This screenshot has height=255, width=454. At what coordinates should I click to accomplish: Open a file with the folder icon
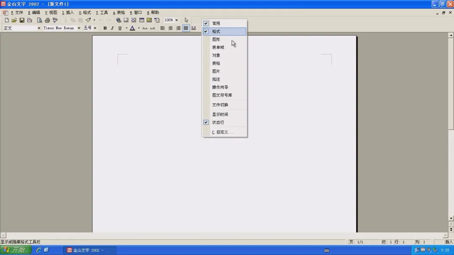(14, 20)
